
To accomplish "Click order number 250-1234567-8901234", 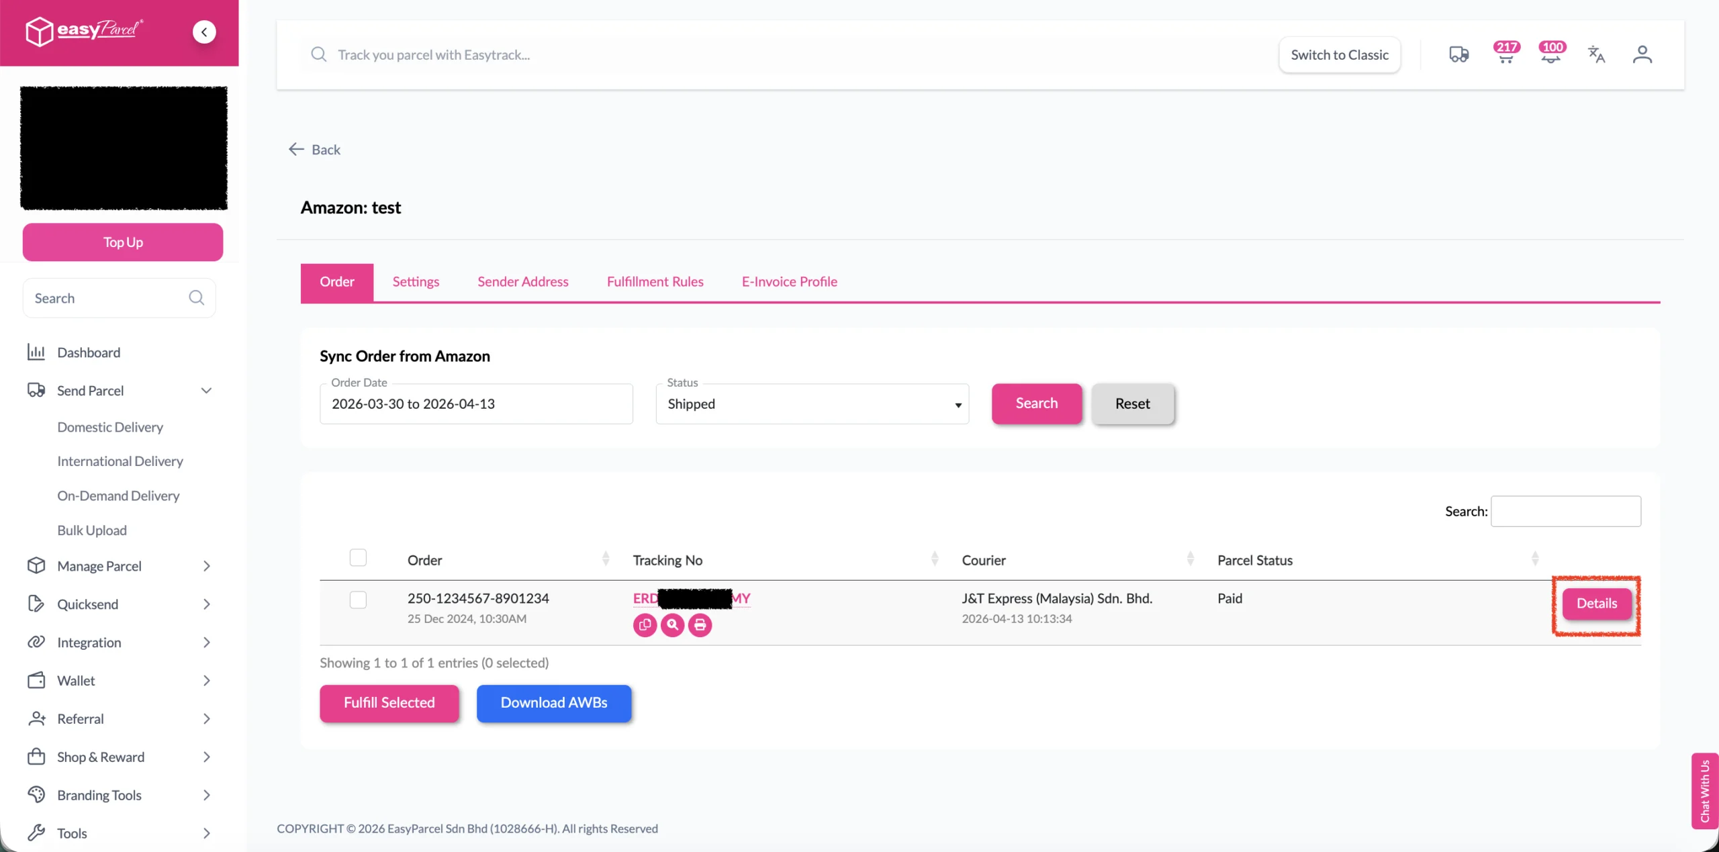I will (x=478, y=598).
